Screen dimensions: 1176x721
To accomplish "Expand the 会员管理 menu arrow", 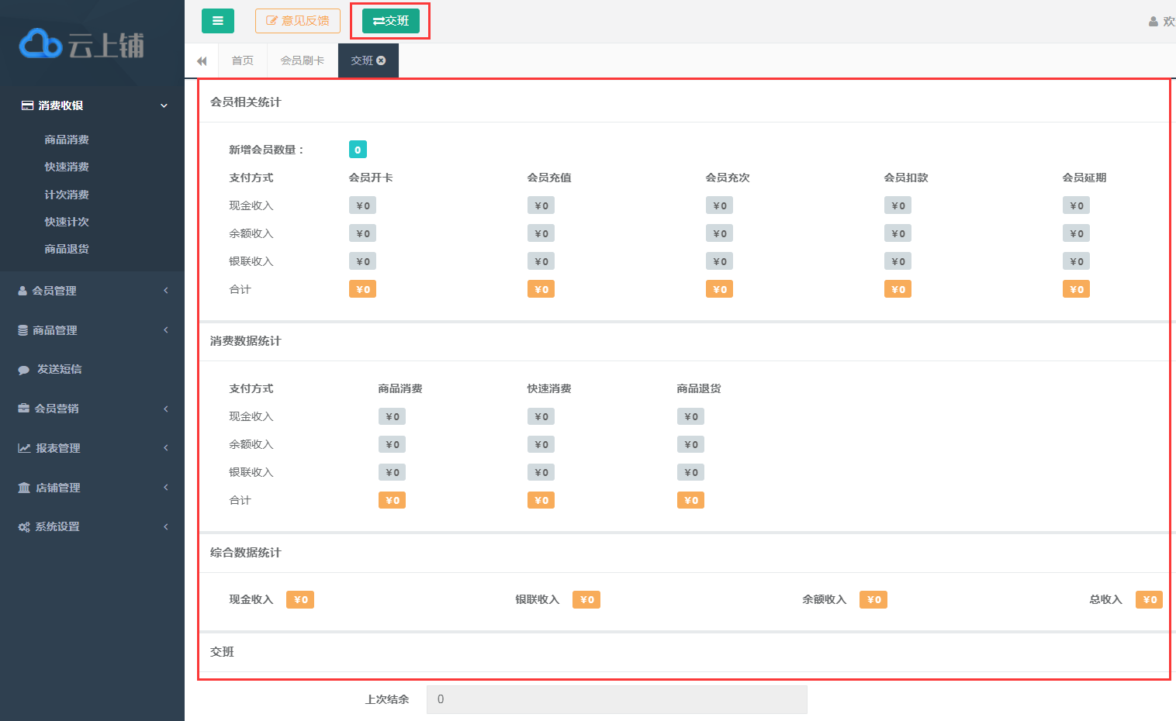I will pos(165,290).
